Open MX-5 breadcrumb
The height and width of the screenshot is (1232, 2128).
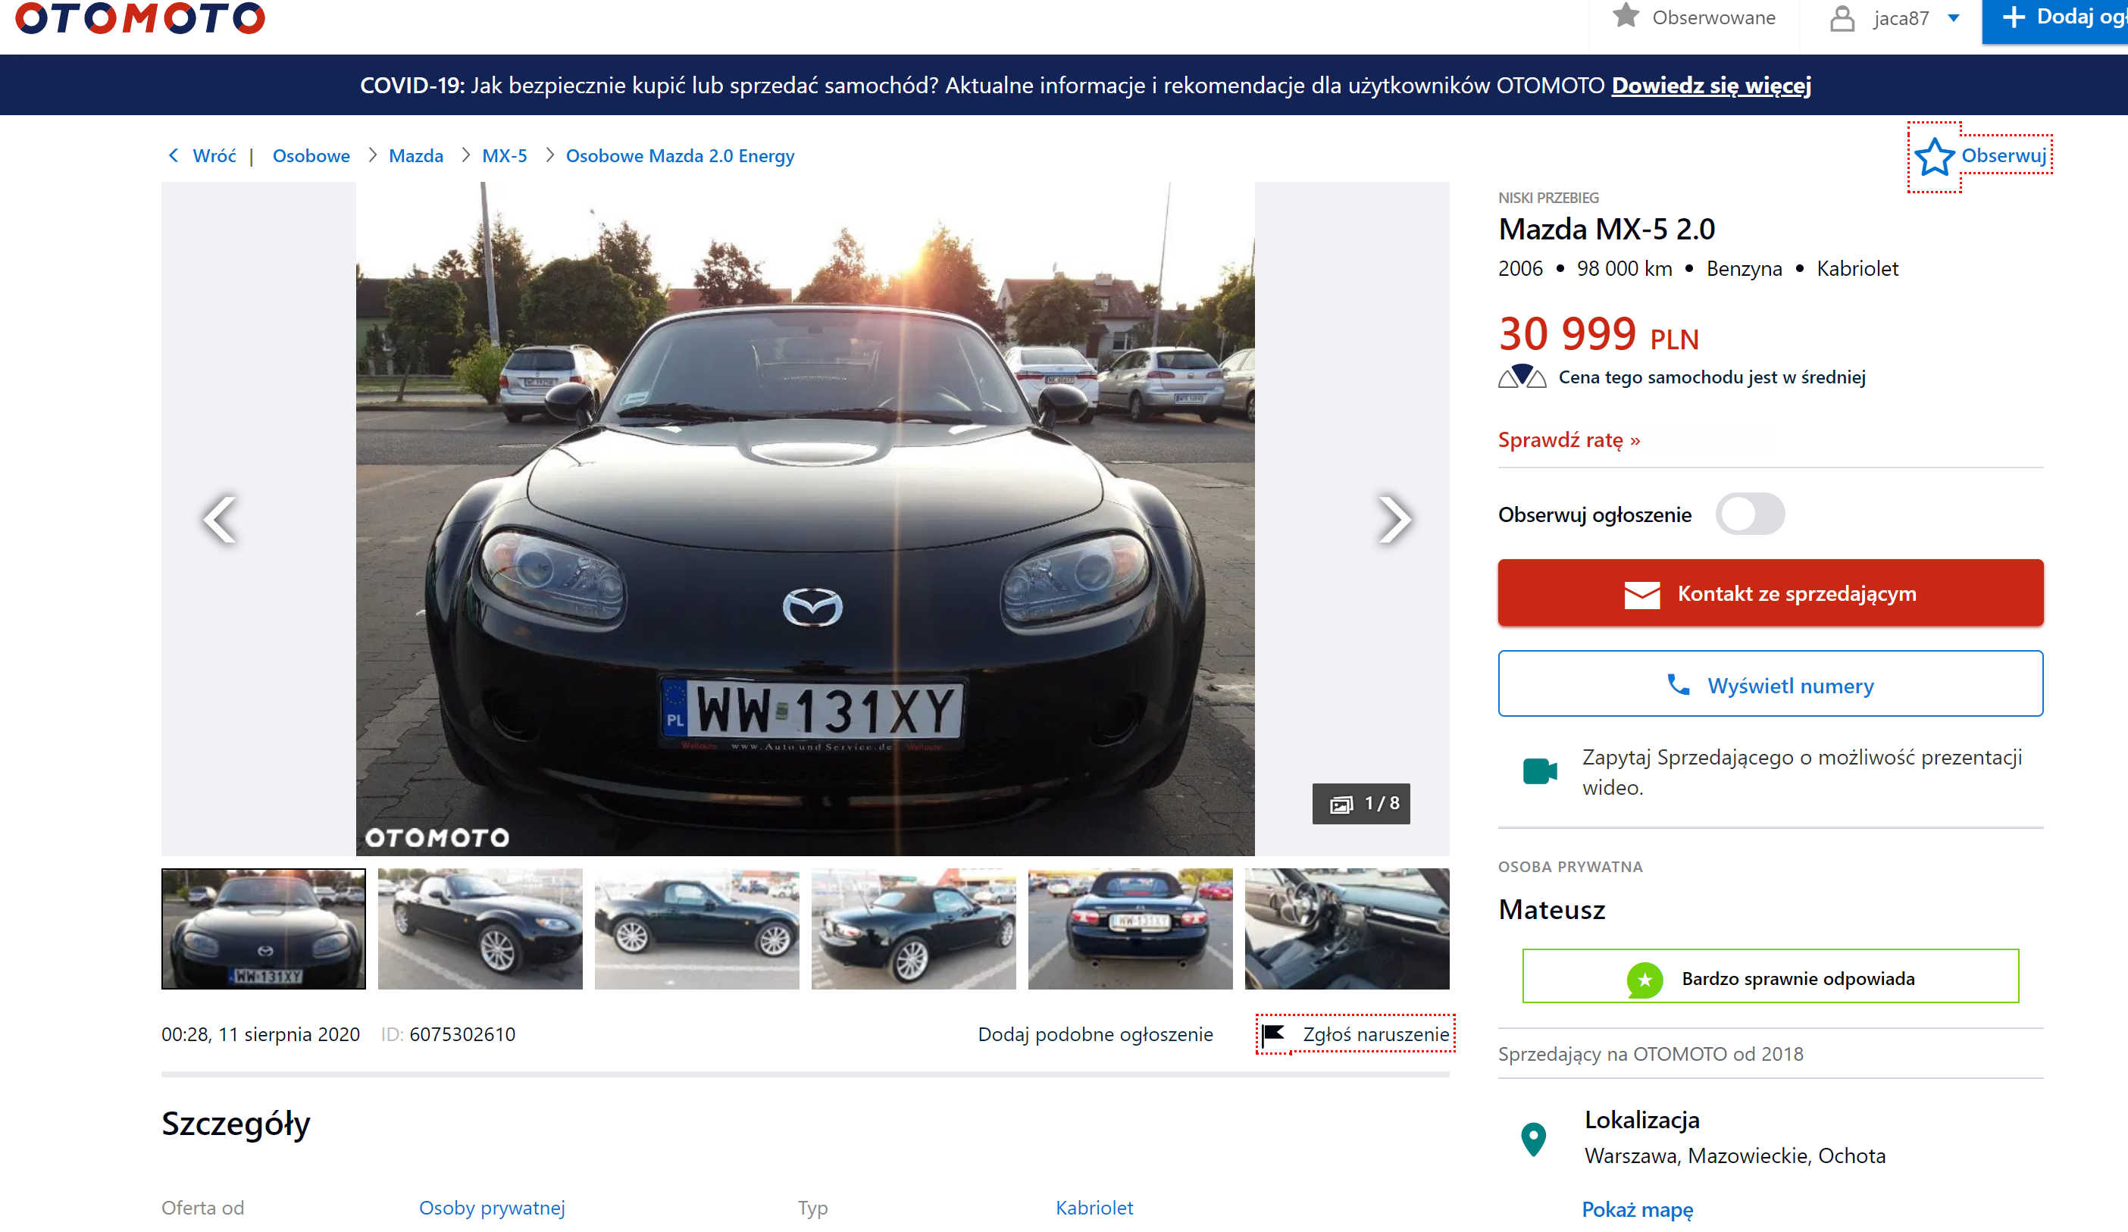pos(504,155)
